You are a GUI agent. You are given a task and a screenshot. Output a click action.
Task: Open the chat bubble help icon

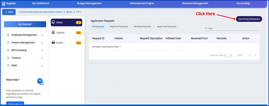pos(41,81)
